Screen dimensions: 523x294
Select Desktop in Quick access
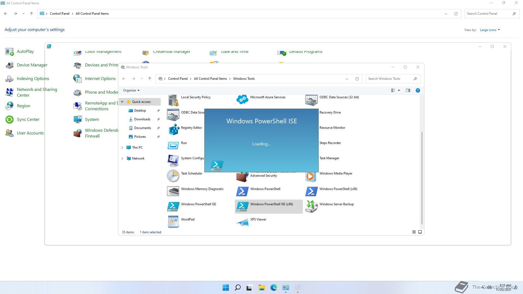140,111
